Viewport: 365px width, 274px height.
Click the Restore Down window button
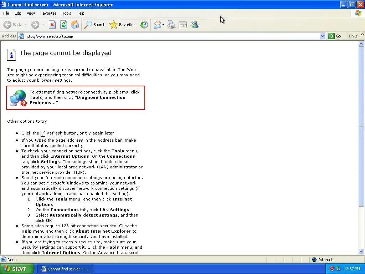[x=352, y=4]
